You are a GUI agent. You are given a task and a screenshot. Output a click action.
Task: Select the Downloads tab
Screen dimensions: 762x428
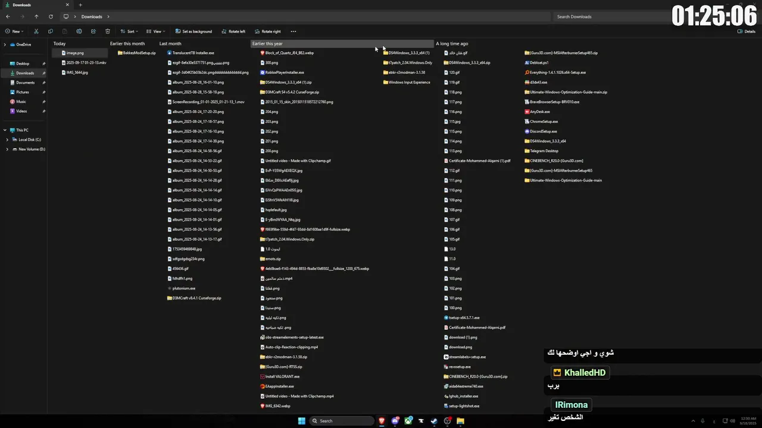[x=36, y=5]
